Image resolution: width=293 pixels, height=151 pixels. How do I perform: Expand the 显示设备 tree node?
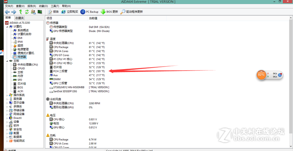tap(7, 103)
